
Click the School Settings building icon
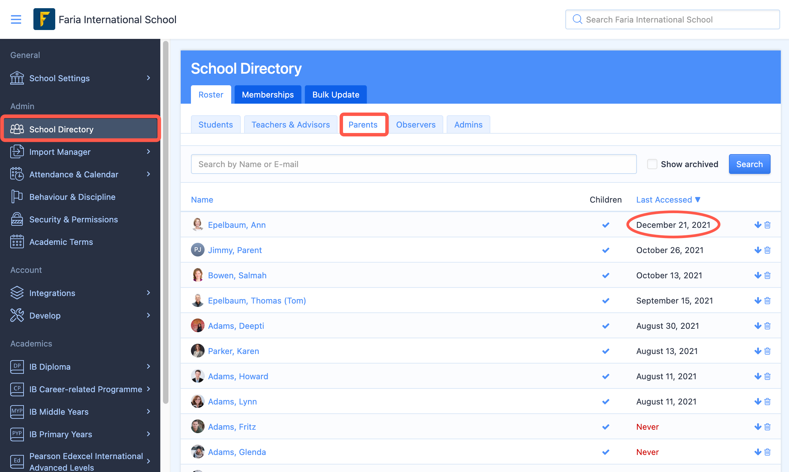point(17,78)
